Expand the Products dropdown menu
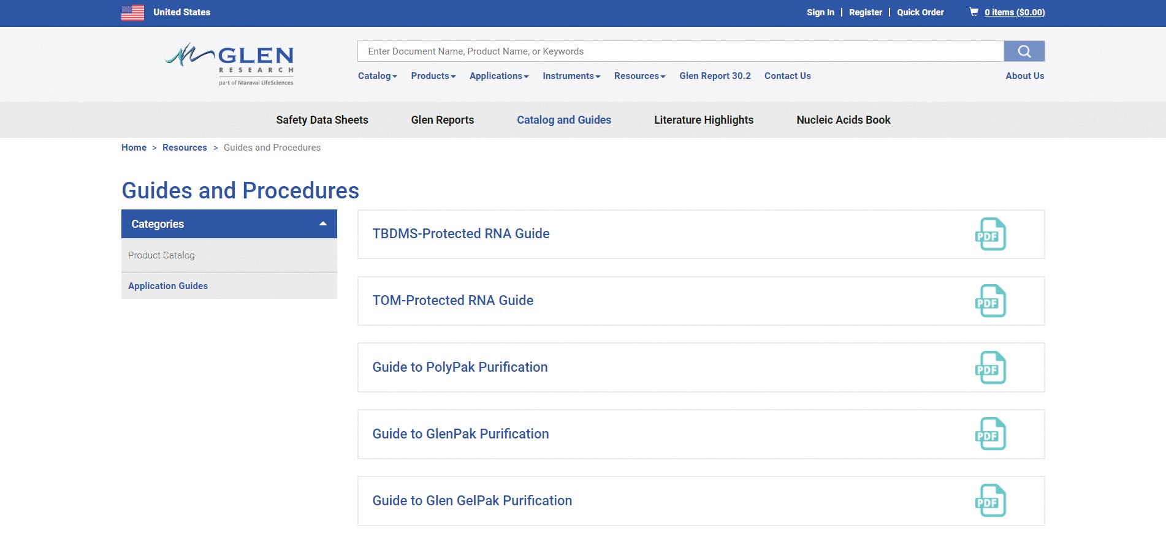 click(433, 76)
